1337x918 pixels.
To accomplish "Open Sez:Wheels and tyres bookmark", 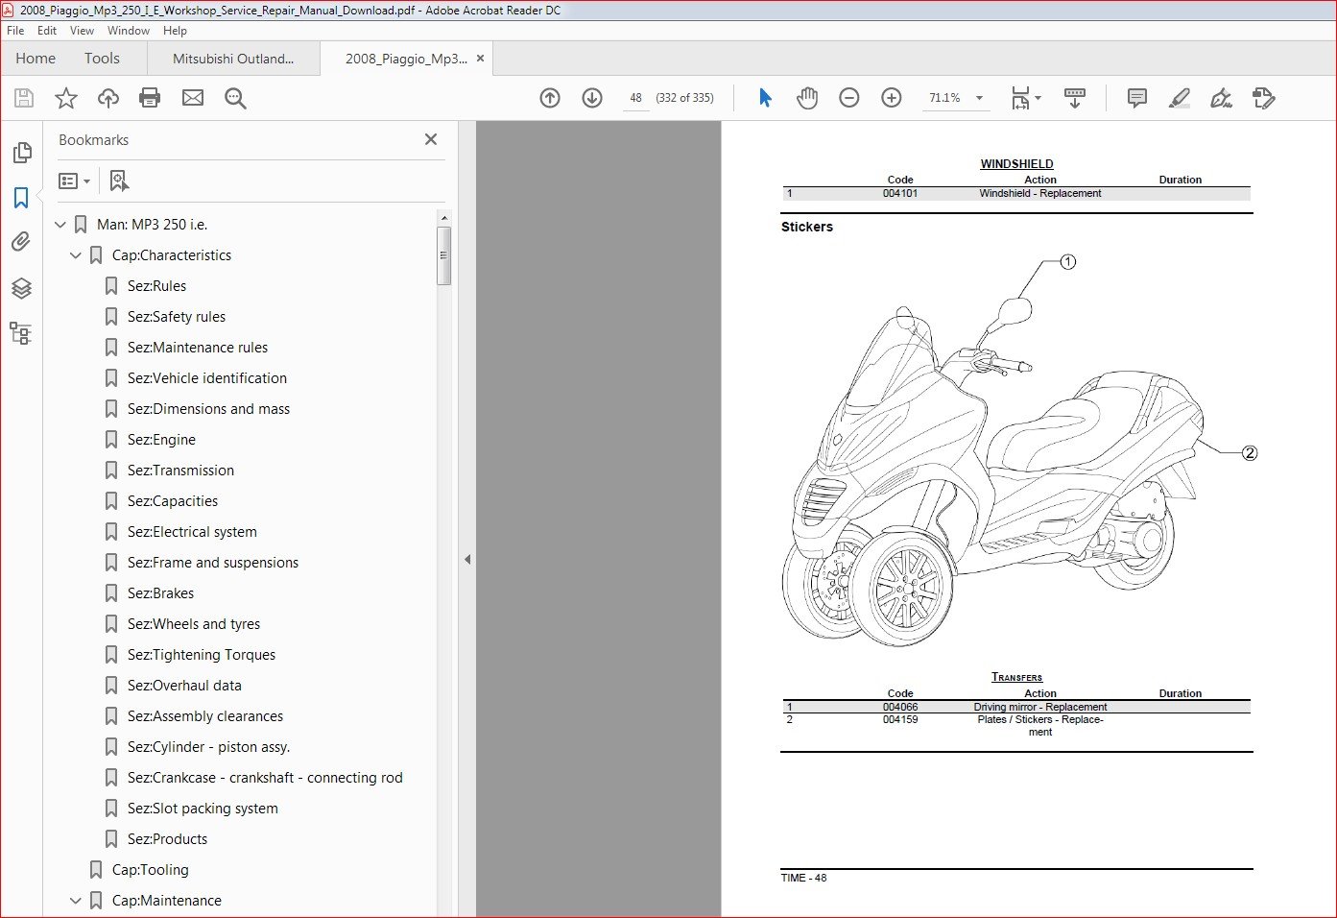I will click(194, 624).
